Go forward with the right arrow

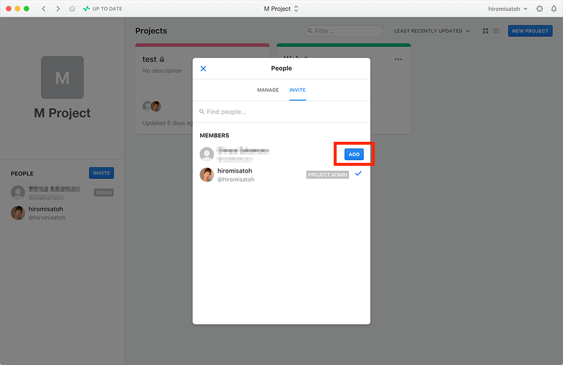click(58, 9)
